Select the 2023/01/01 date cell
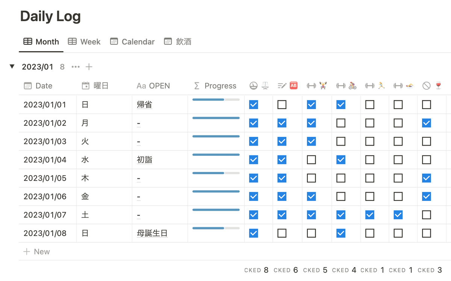Viewport: 451px width, 281px height. (x=48, y=105)
